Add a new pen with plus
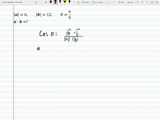This screenshot has width=160, height=120. click(74, 2)
